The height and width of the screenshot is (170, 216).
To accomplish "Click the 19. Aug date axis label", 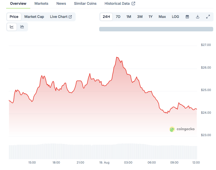I will (104, 162).
